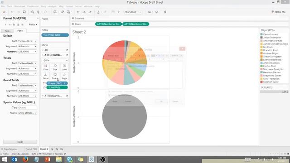
Task: Switch to the Axis tab in Format pane
Action: 7,31
